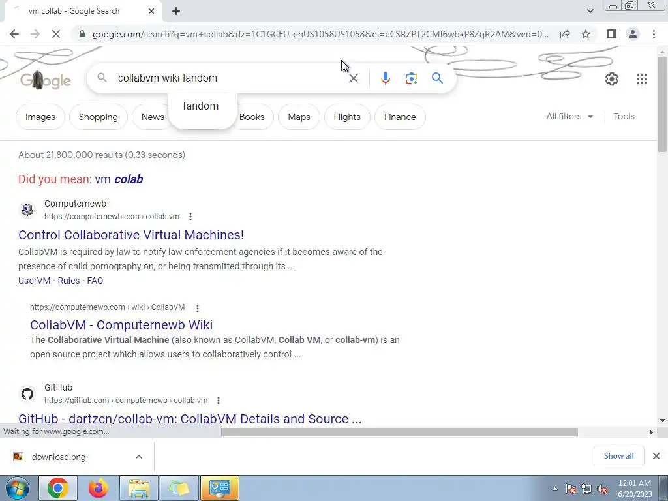Open the Google apps grid
This screenshot has width=668, height=501.
point(642,79)
